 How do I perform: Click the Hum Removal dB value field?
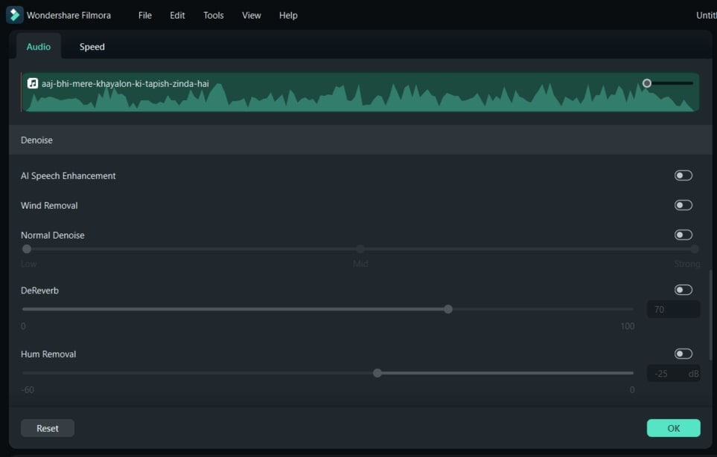673,374
